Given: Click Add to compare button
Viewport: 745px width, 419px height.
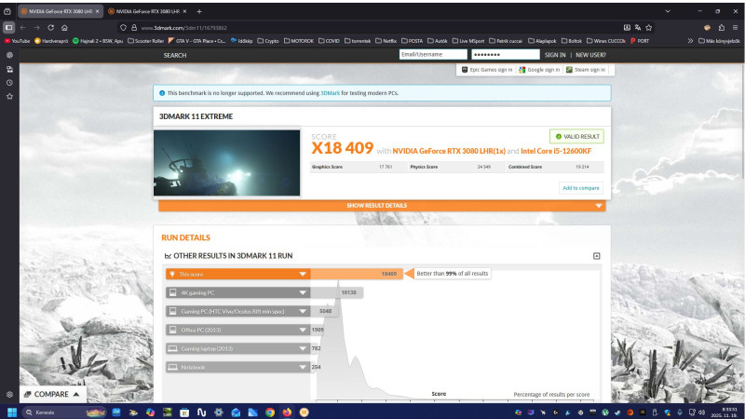Looking at the screenshot, I should (580, 188).
